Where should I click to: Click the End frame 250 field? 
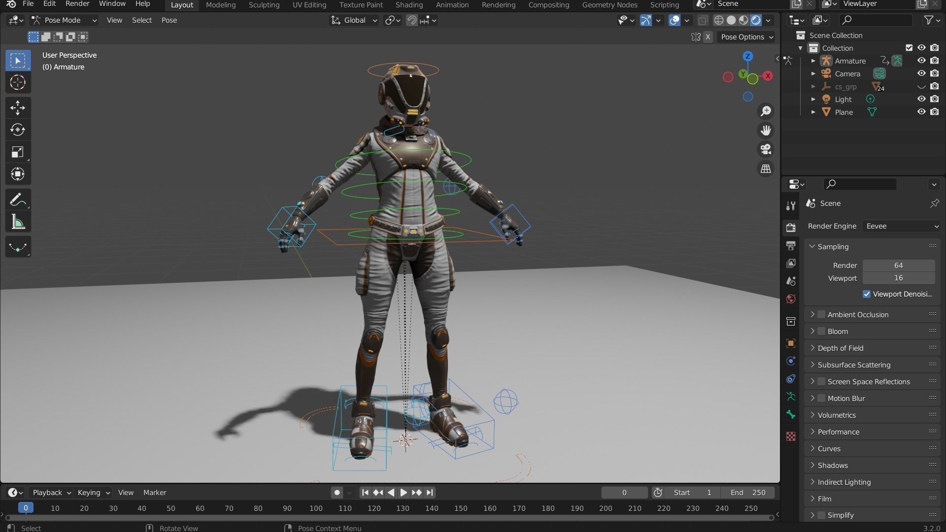click(747, 493)
